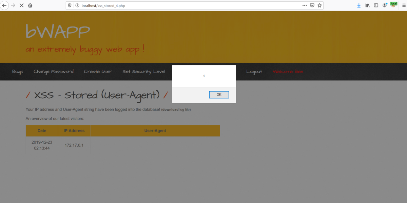
Task: Click the 2019-12-23 date cell
Action: click(42, 145)
